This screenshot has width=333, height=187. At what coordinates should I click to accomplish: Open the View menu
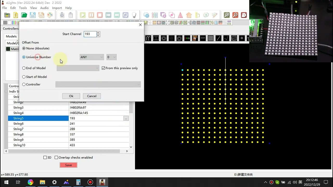click(x=34, y=8)
